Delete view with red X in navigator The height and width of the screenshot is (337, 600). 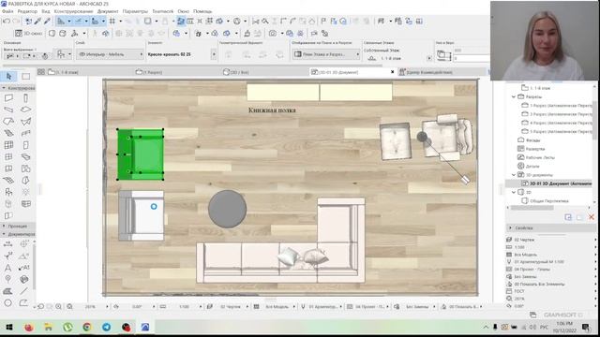592,217
